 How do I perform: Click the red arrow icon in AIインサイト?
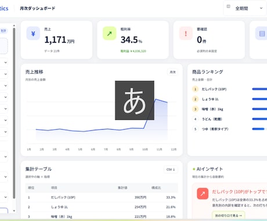click(203, 194)
